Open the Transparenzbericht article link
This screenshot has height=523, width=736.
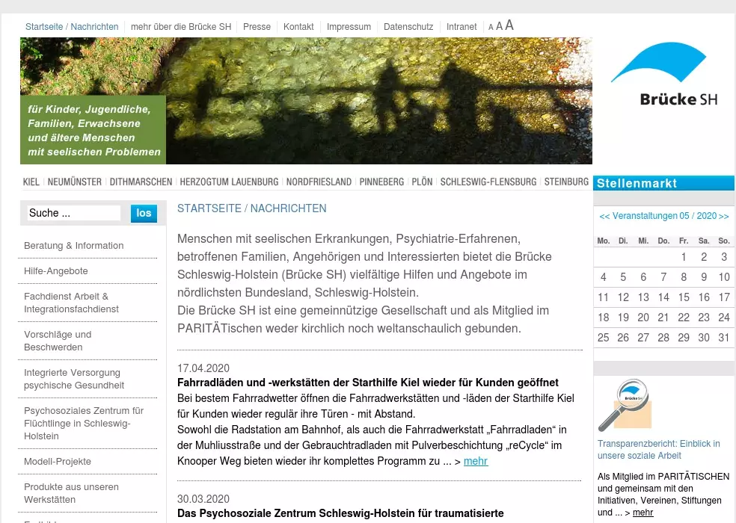[x=658, y=449]
